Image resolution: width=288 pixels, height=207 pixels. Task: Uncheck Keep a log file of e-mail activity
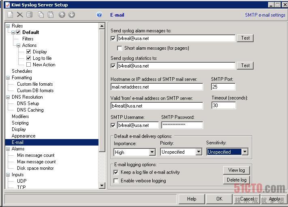(x=116, y=172)
